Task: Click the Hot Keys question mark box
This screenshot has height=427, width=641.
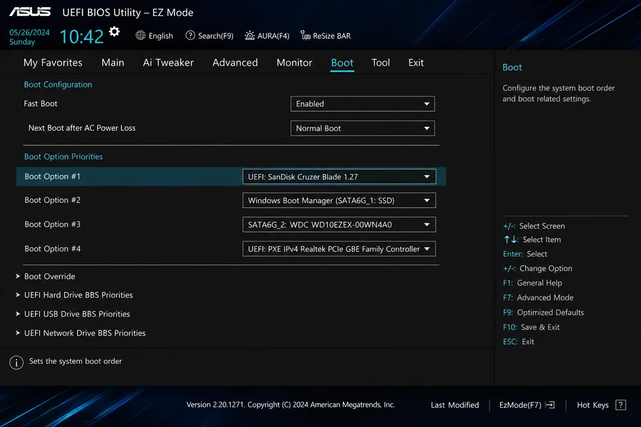Action: (x=620, y=405)
